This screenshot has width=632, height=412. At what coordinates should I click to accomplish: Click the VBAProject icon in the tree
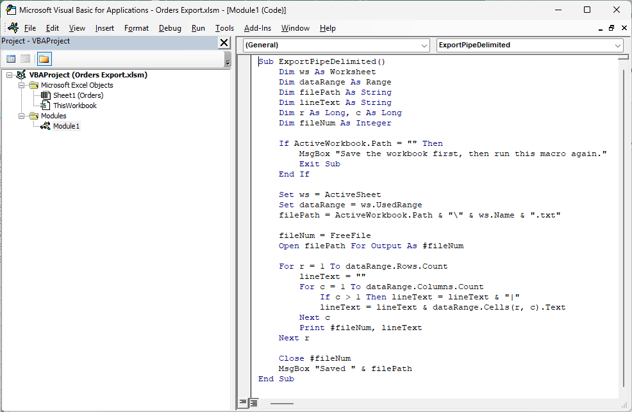21,75
